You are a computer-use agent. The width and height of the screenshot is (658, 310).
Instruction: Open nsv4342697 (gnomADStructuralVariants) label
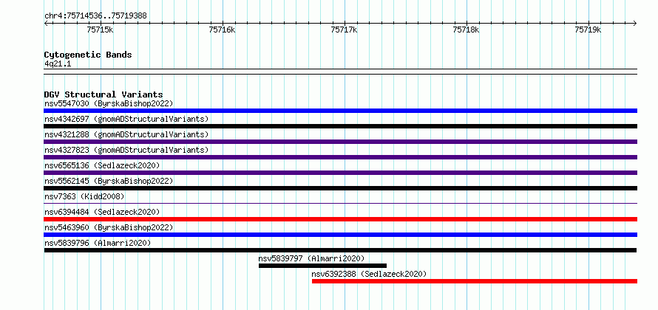(126, 119)
